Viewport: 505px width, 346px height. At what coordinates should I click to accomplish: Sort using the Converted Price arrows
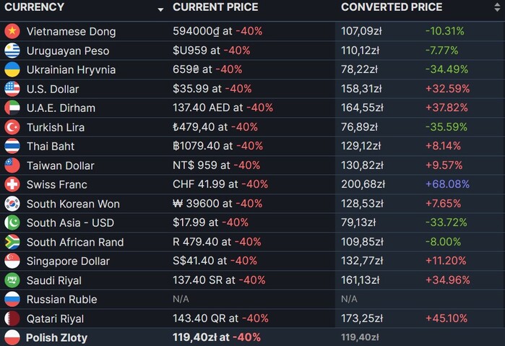click(498, 7)
